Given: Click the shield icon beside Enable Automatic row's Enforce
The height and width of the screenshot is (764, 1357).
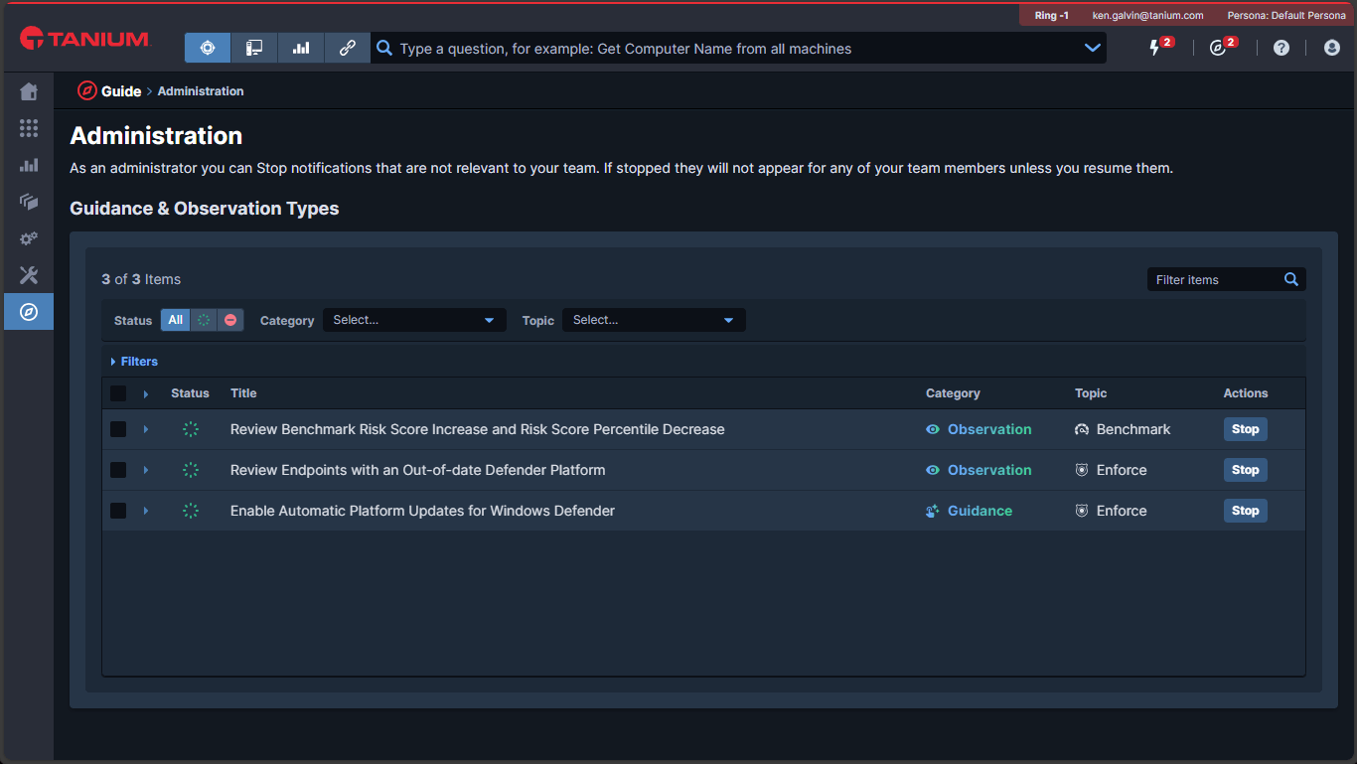Looking at the screenshot, I should (x=1082, y=511).
